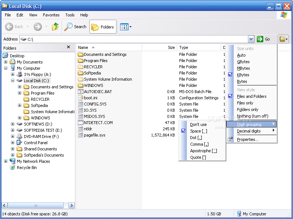Click Program Files folder icon in file list
The width and height of the screenshot is (293, 219).
[81, 61]
